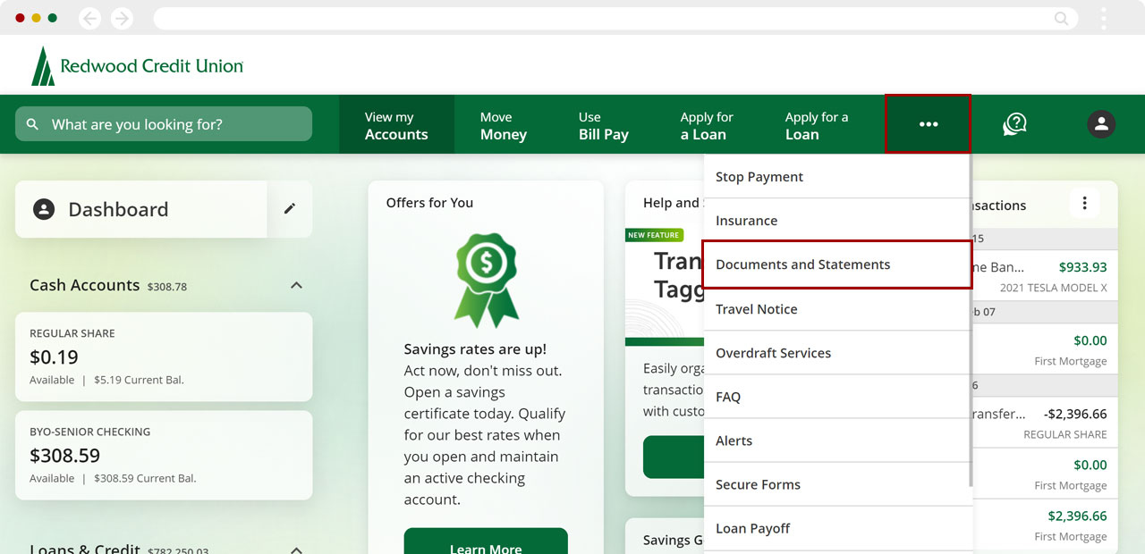Select FAQ from the menu
This screenshot has height=554, width=1145.
point(836,397)
